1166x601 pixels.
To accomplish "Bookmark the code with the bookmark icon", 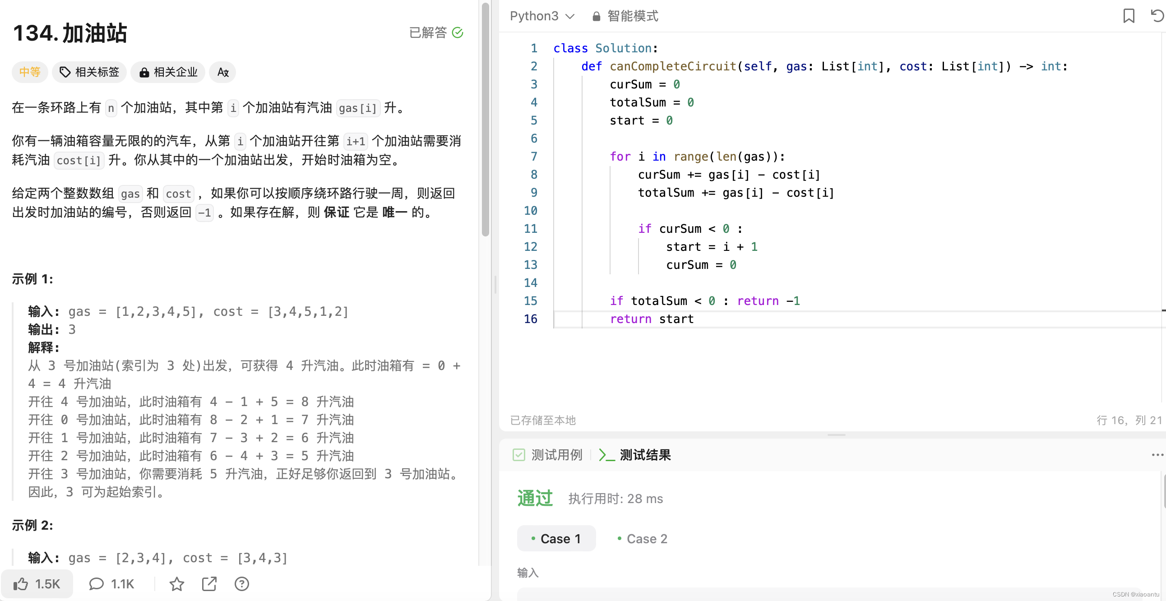I will click(1129, 16).
